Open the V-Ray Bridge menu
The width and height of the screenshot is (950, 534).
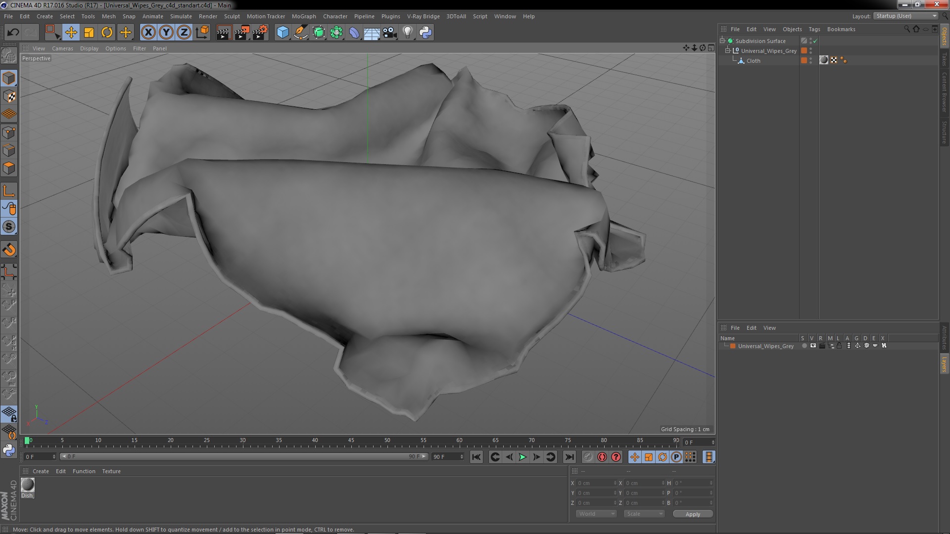423,16
